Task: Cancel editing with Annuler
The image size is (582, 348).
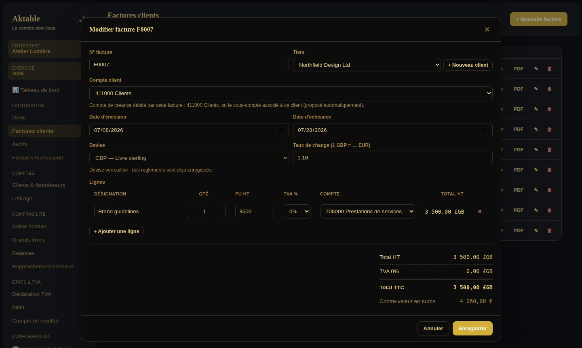Action: click(433, 328)
